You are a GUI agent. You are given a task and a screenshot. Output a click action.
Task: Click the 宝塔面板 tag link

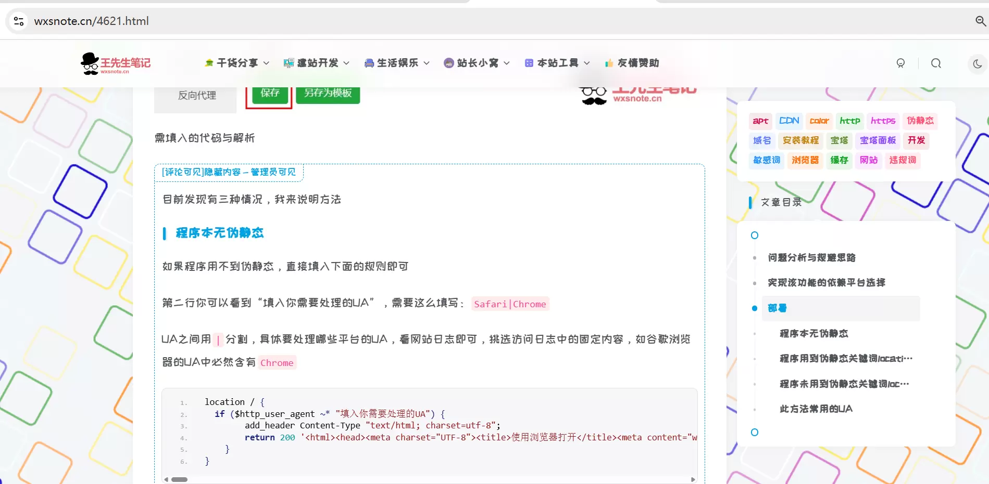click(x=878, y=140)
